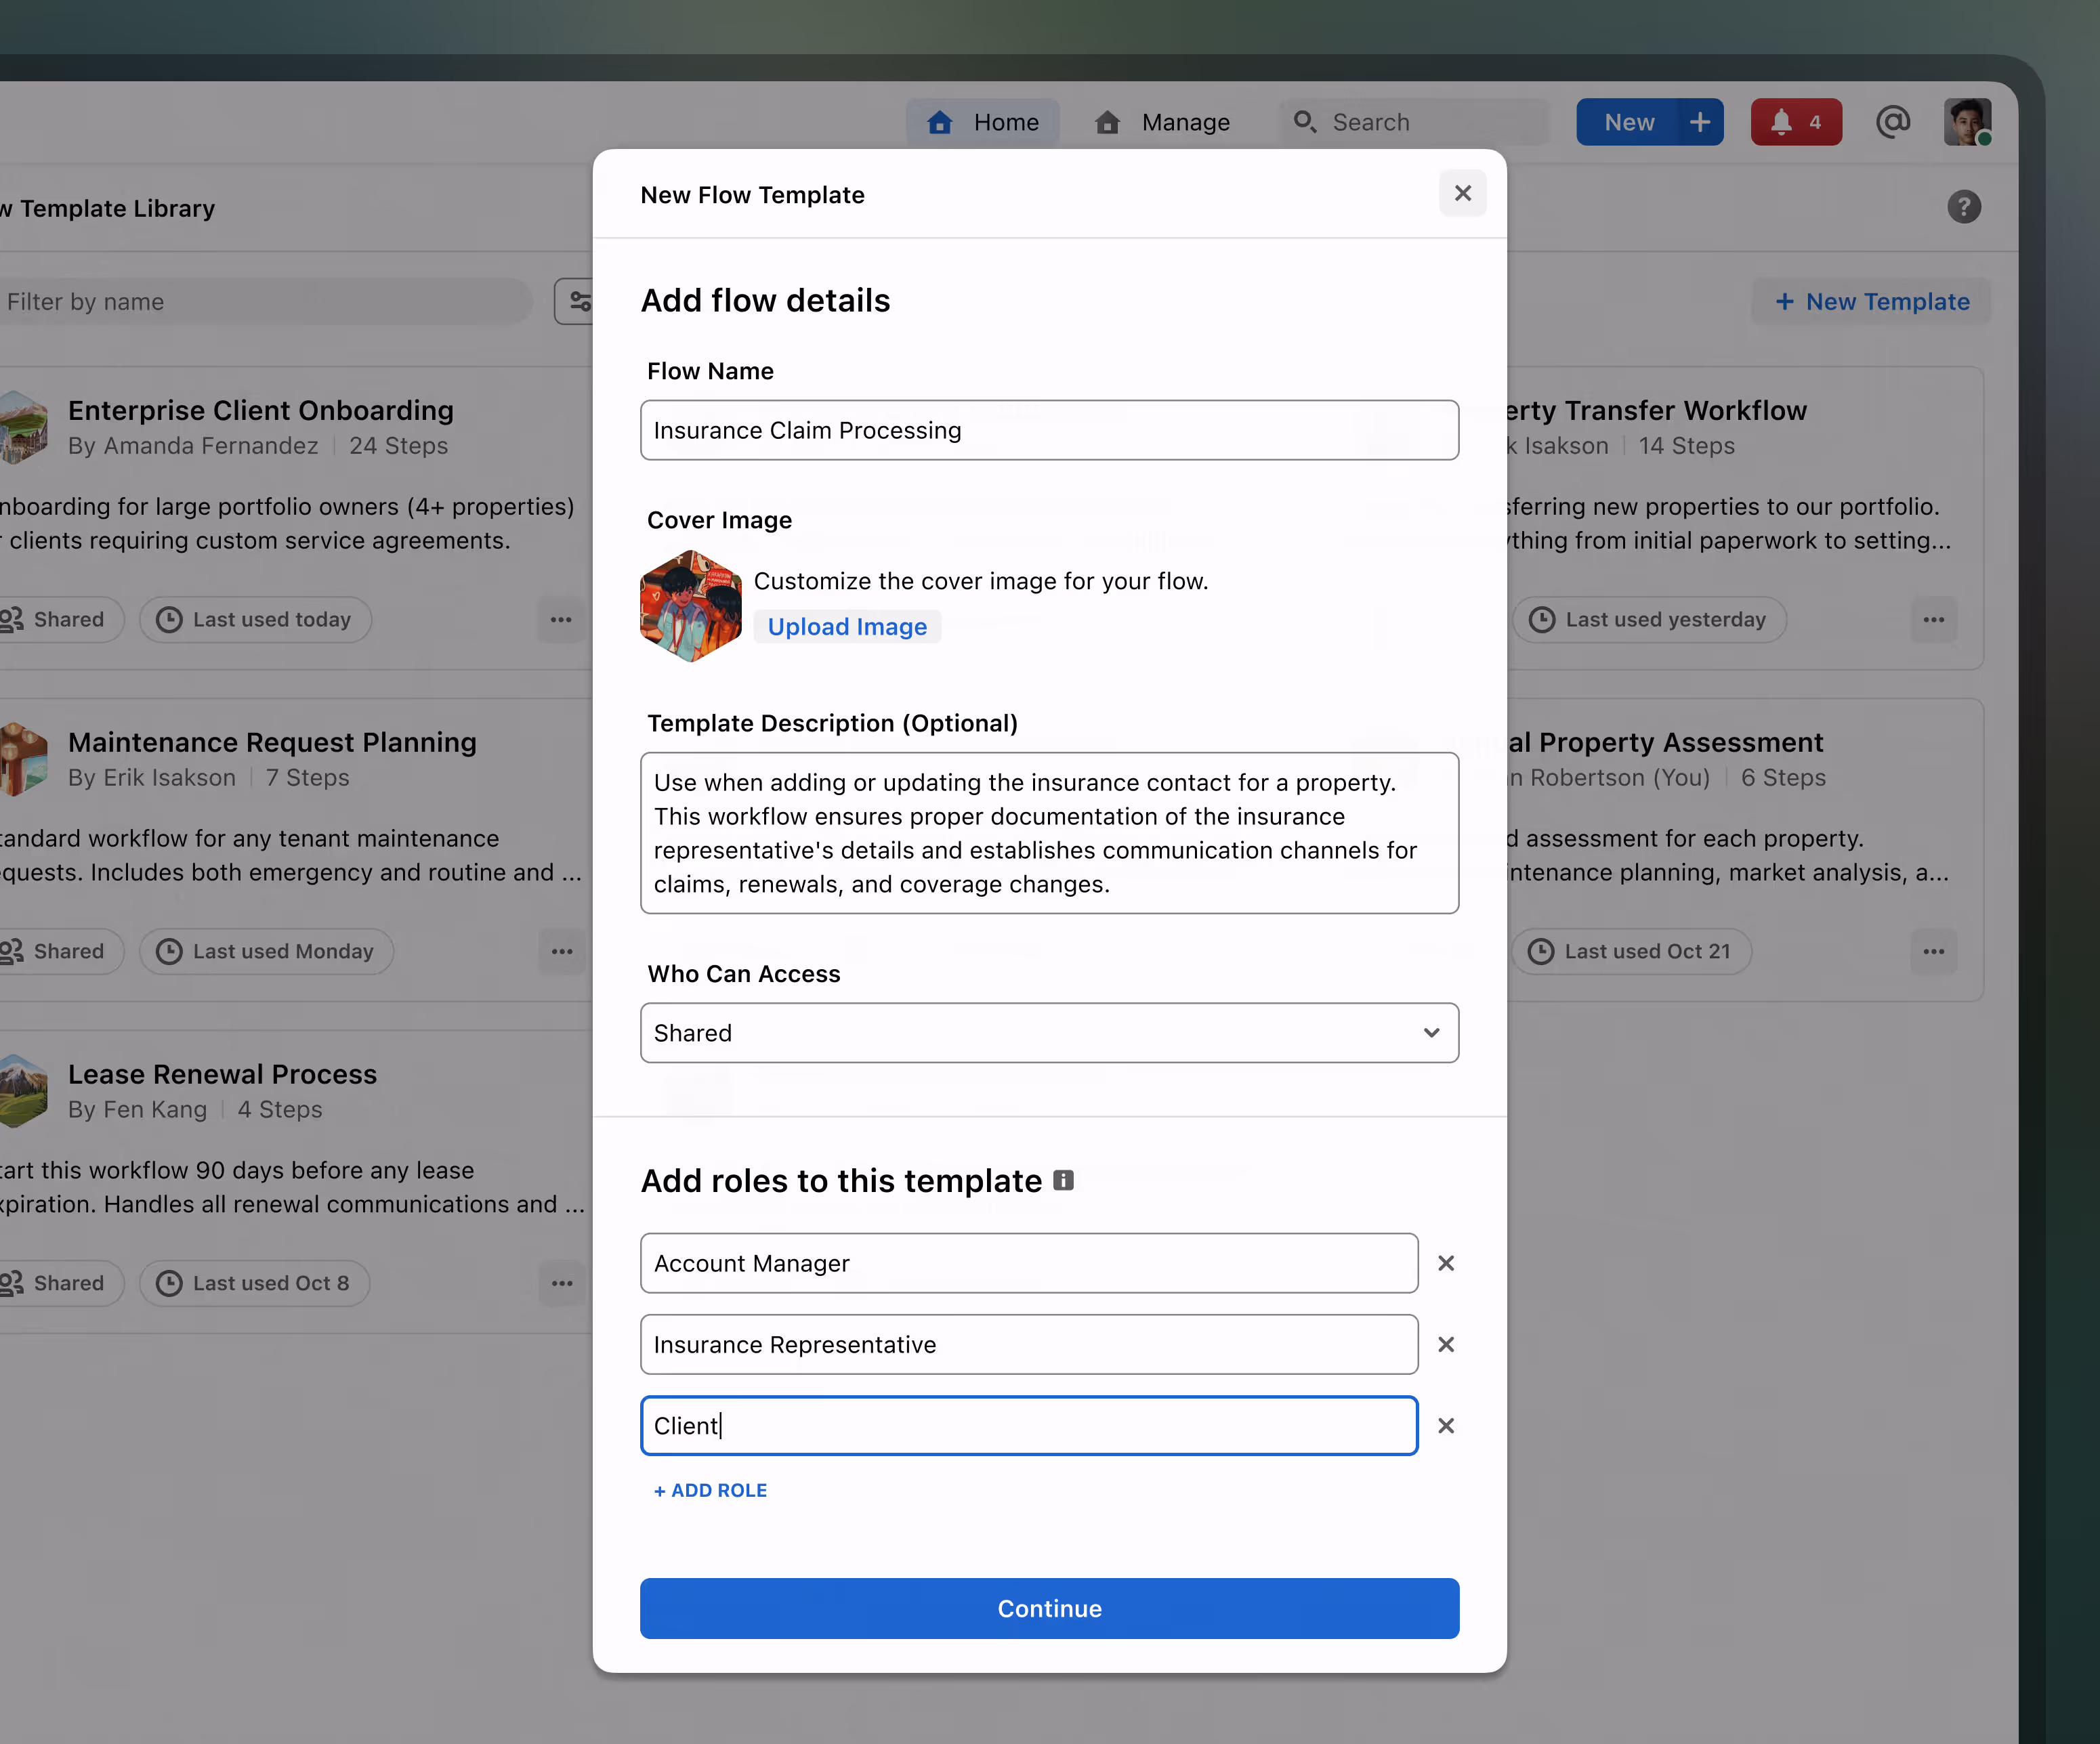Open Lease Renewal Process template title
The width and height of the screenshot is (2100, 1744).
[x=222, y=1074]
